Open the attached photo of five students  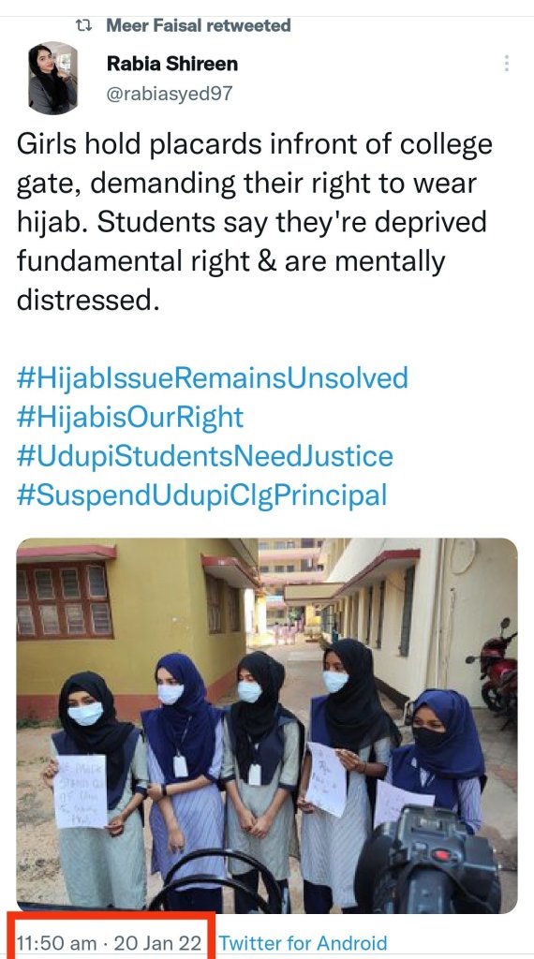pyautogui.click(x=267, y=726)
